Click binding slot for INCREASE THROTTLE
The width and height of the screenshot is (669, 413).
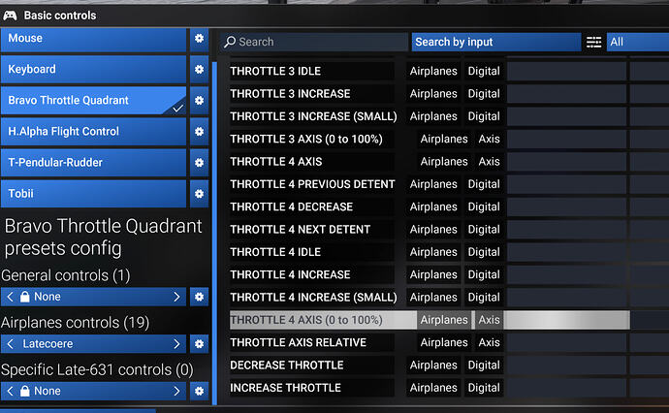click(566, 388)
